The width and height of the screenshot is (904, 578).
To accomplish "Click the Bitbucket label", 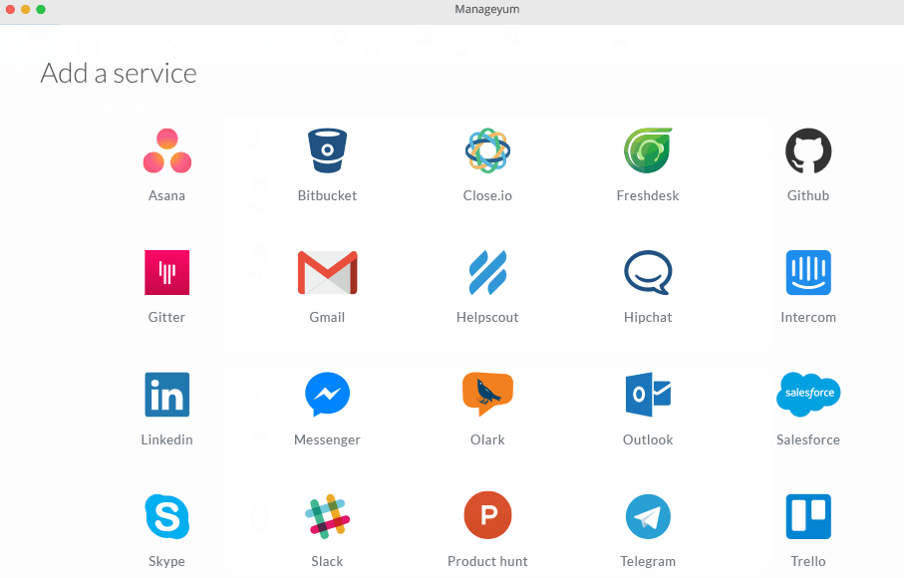I will pos(327,196).
